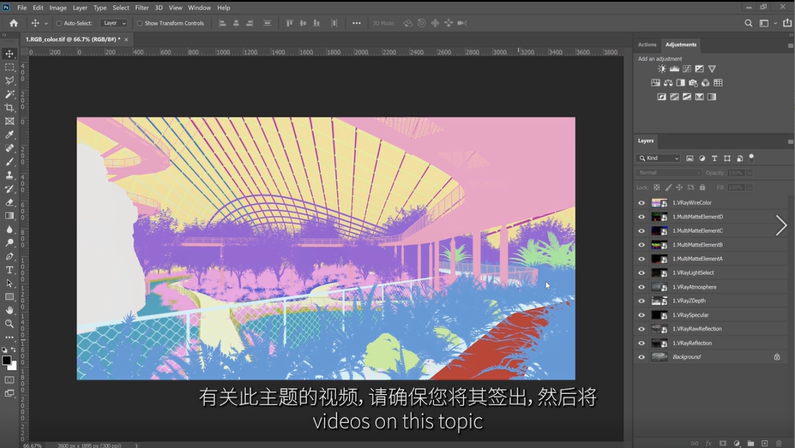Hide the 1.VRayZDepth layer
Viewport: 795px width, 448px height.
point(641,301)
